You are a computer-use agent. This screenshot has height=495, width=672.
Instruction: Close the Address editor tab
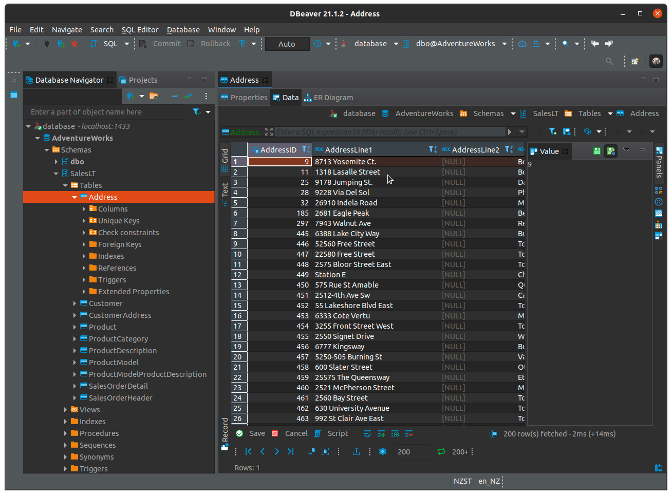(x=265, y=80)
